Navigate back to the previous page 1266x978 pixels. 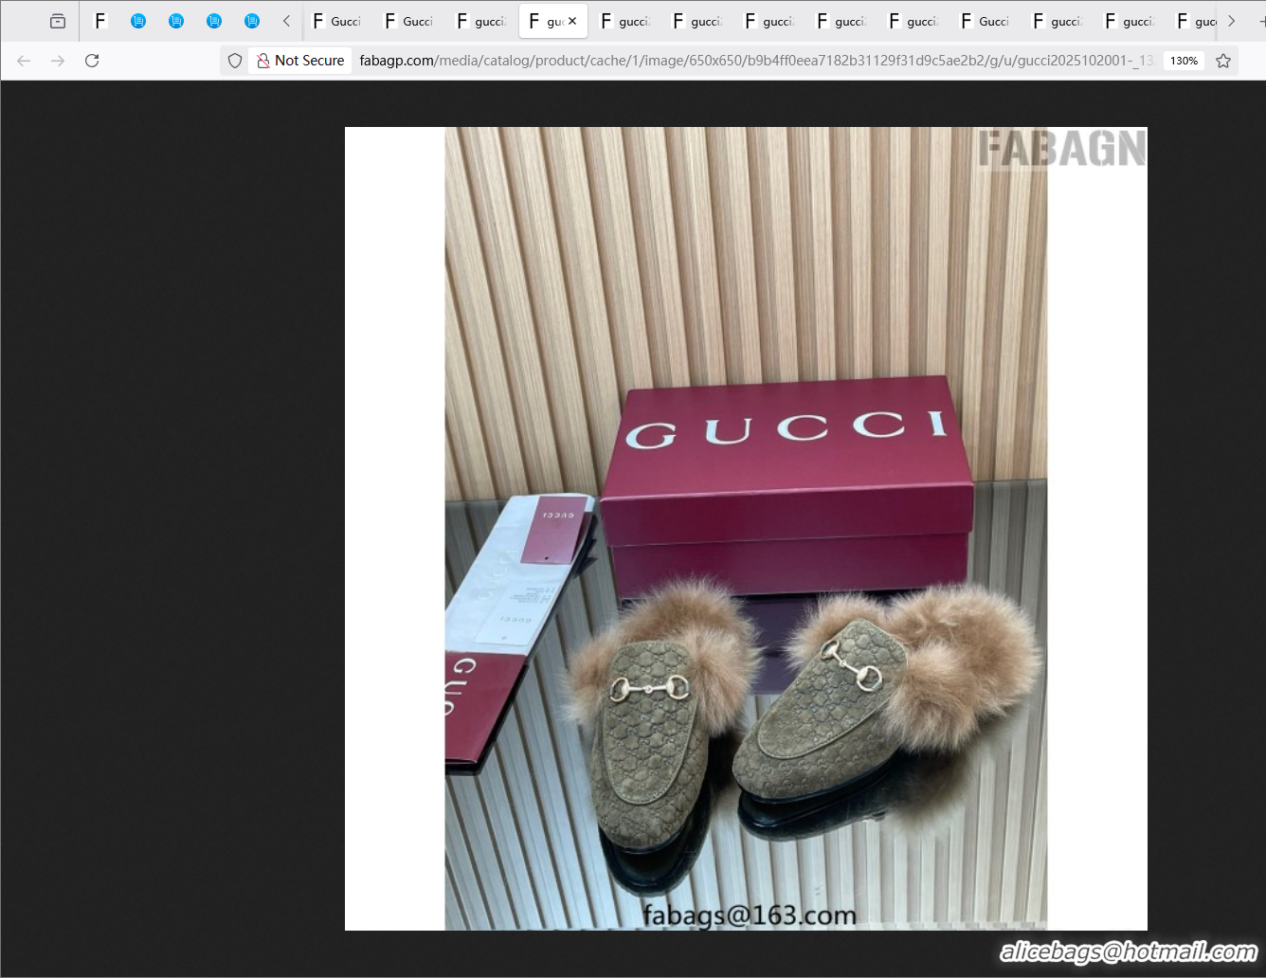pyautogui.click(x=23, y=60)
